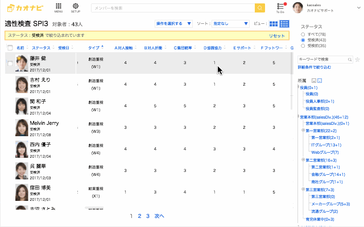The width and height of the screenshot is (364, 227).
Task: Click the リセット filter link
Action: tap(277, 36)
